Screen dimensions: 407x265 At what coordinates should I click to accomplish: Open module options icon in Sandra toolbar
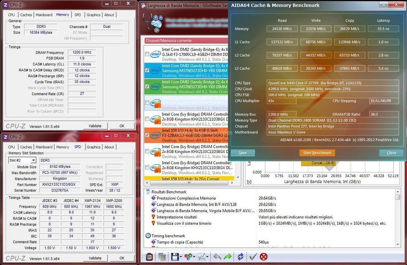pos(149,257)
